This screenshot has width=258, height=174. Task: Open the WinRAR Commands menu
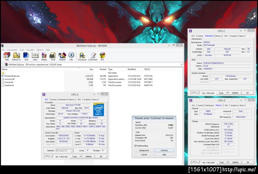(x=12, y=50)
